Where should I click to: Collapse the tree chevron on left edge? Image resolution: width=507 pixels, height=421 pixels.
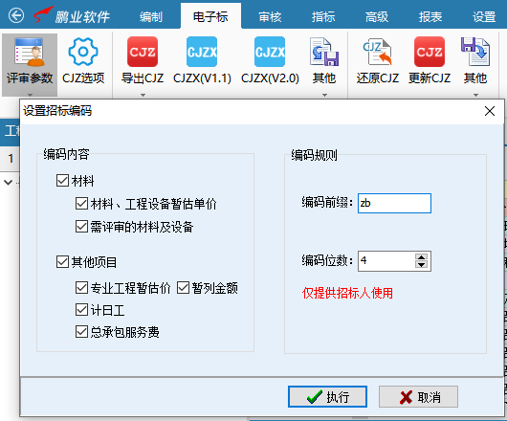tap(8, 183)
